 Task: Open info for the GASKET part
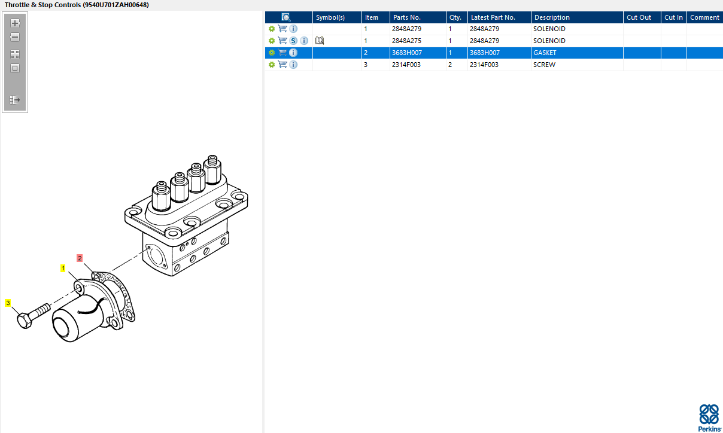tap(293, 53)
